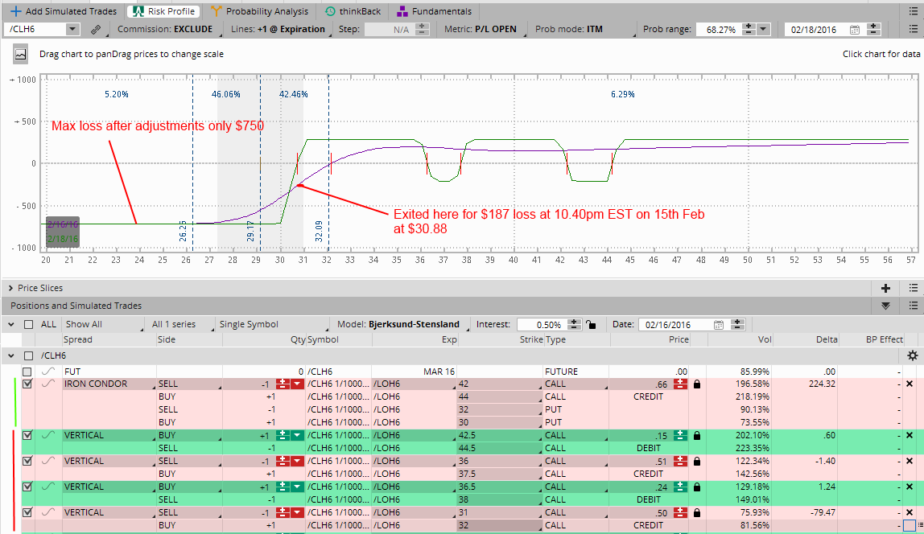Click the 02/16/2016 date input field

coord(676,324)
